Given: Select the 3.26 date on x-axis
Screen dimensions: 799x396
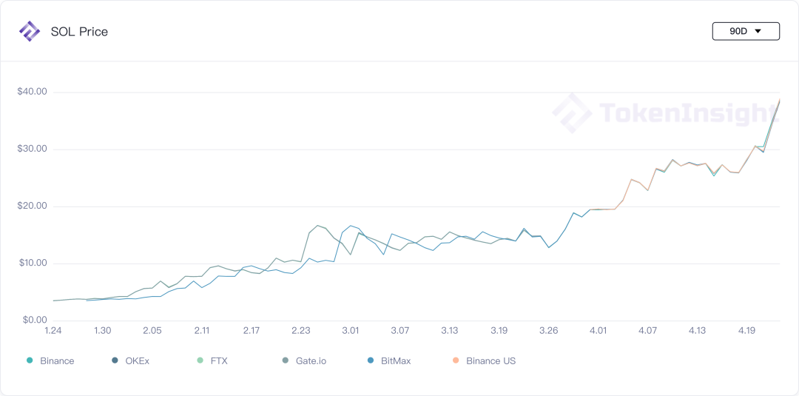Looking at the screenshot, I should pyautogui.click(x=549, y=331).
